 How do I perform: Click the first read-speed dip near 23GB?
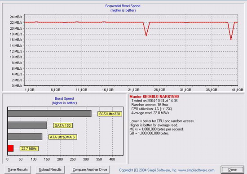pyautogui.click(x=146, y=36)
